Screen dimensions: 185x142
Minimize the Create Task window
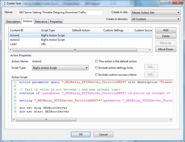coord(163,2)
